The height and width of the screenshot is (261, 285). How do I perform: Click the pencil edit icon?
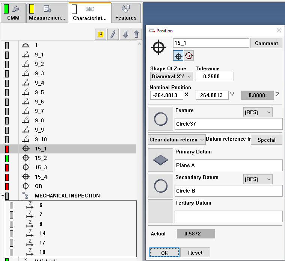pyautogui.click(x=113, y=34)
